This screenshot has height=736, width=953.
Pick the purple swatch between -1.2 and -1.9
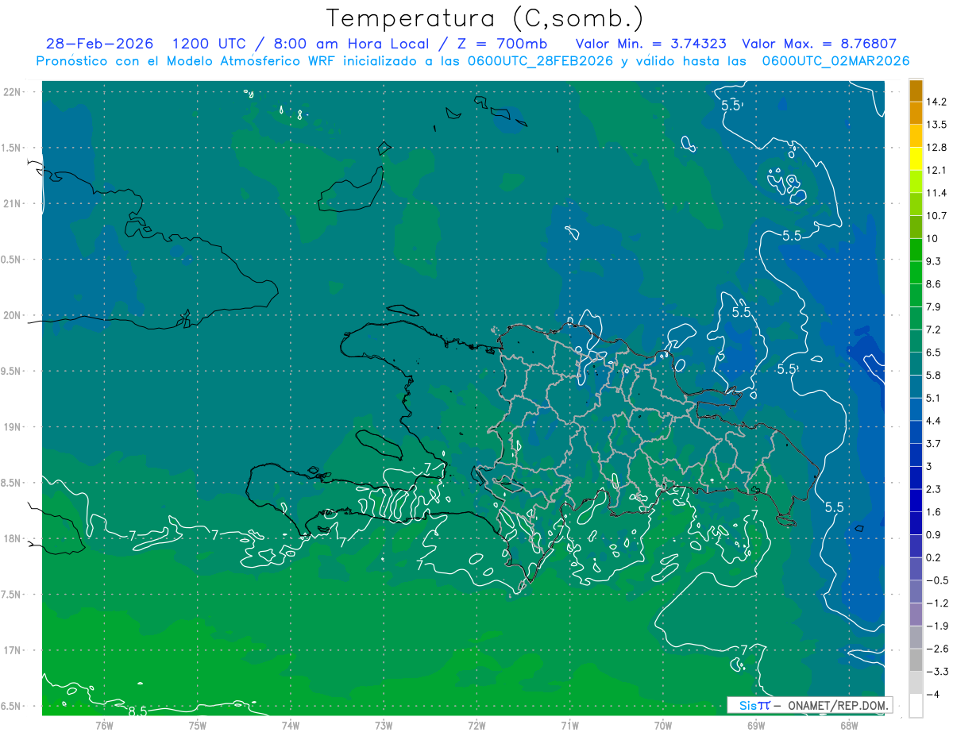pos(916,614)
